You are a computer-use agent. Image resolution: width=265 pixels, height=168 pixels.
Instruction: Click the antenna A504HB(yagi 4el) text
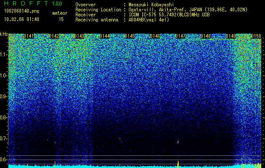pos(149,20)
